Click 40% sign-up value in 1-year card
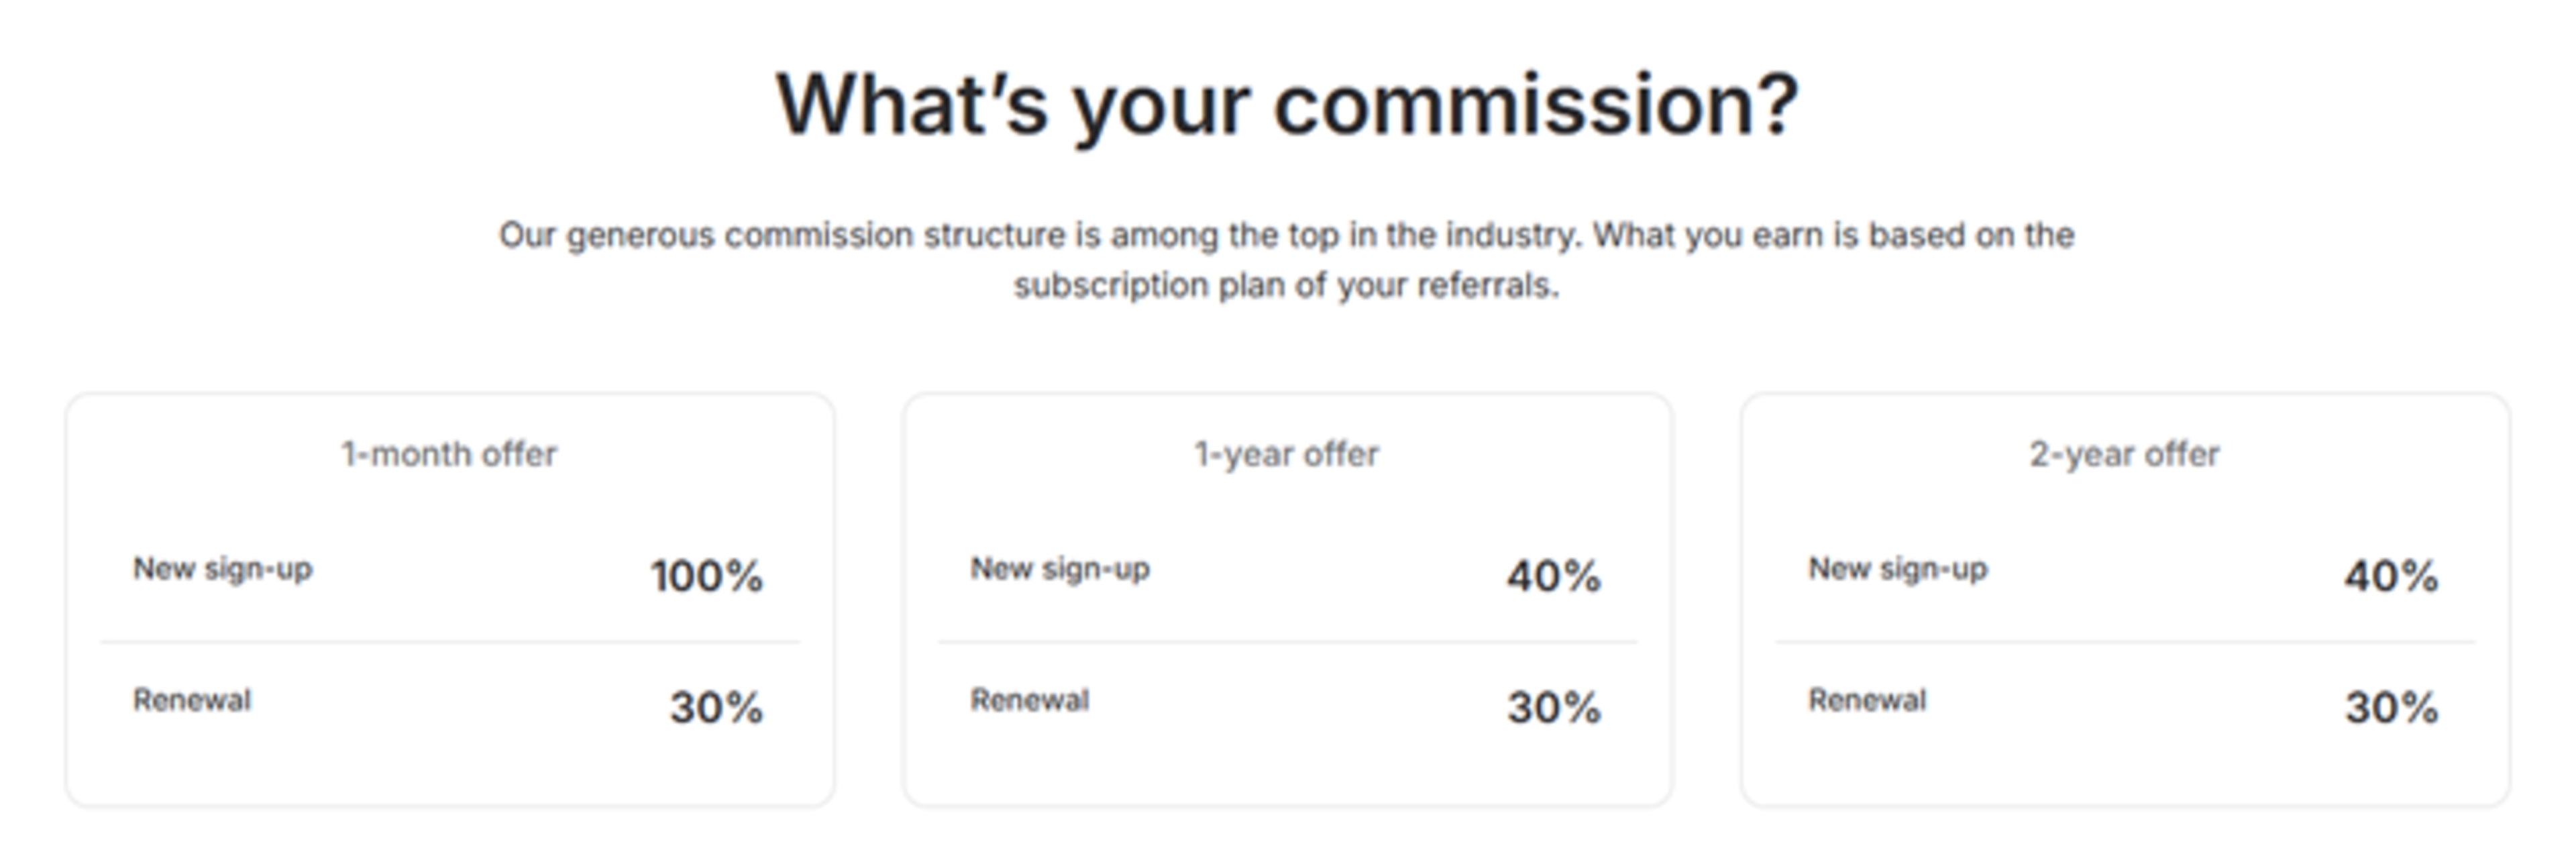 [x=1554, y=576]
